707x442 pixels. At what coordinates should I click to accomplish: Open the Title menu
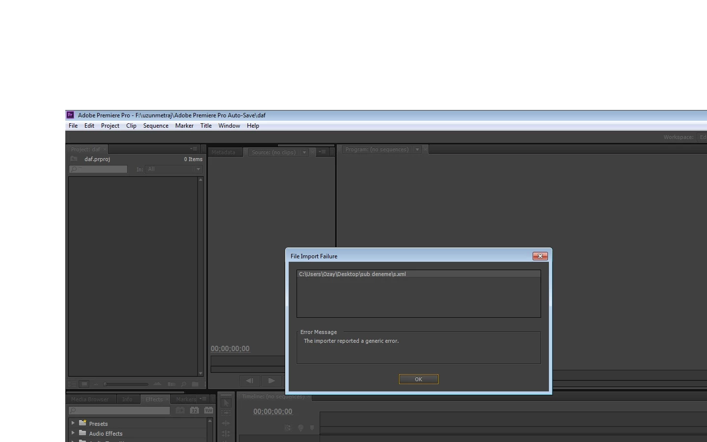pyautogui.click(x=206, y=126)
